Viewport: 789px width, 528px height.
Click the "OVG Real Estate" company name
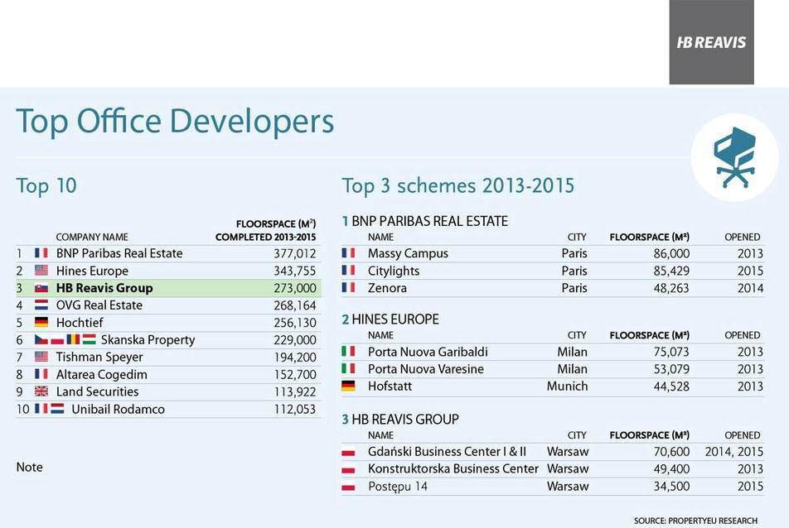pos(99,305)
